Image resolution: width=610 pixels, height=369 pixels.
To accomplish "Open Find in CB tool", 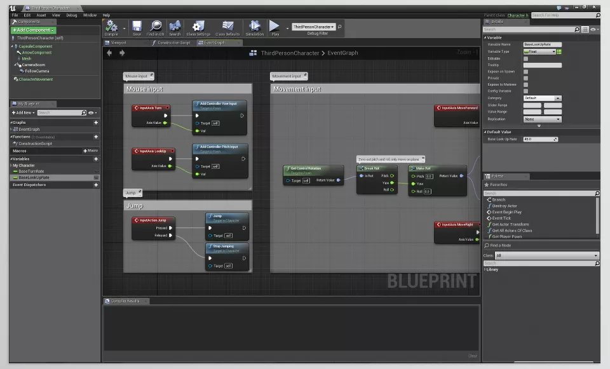I will [155, 28].
